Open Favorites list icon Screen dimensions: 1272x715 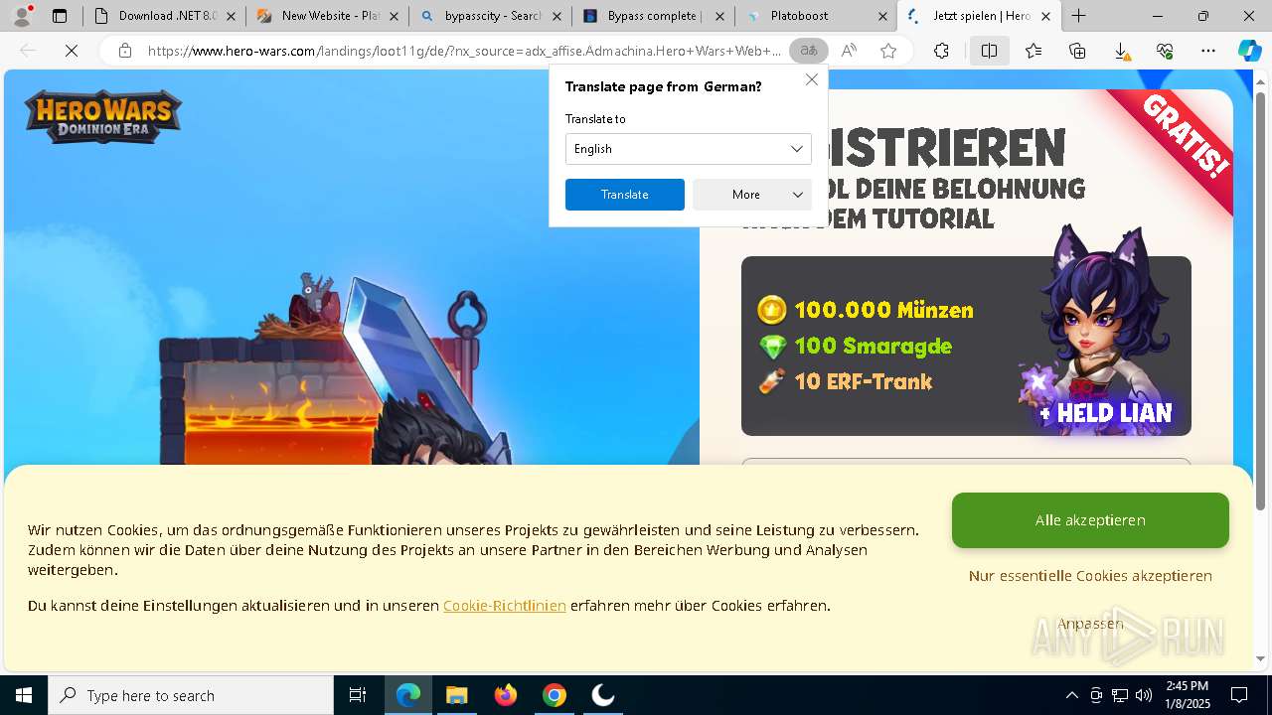pyautogui.click(x=1033, y=51)
